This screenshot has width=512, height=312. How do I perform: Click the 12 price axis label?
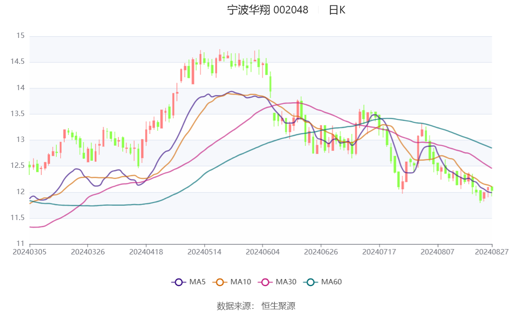[20, 191]
